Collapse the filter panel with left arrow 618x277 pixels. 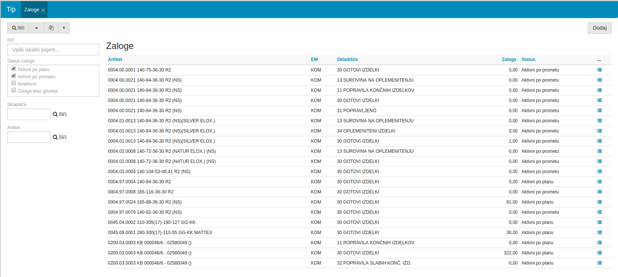(64, 28)
